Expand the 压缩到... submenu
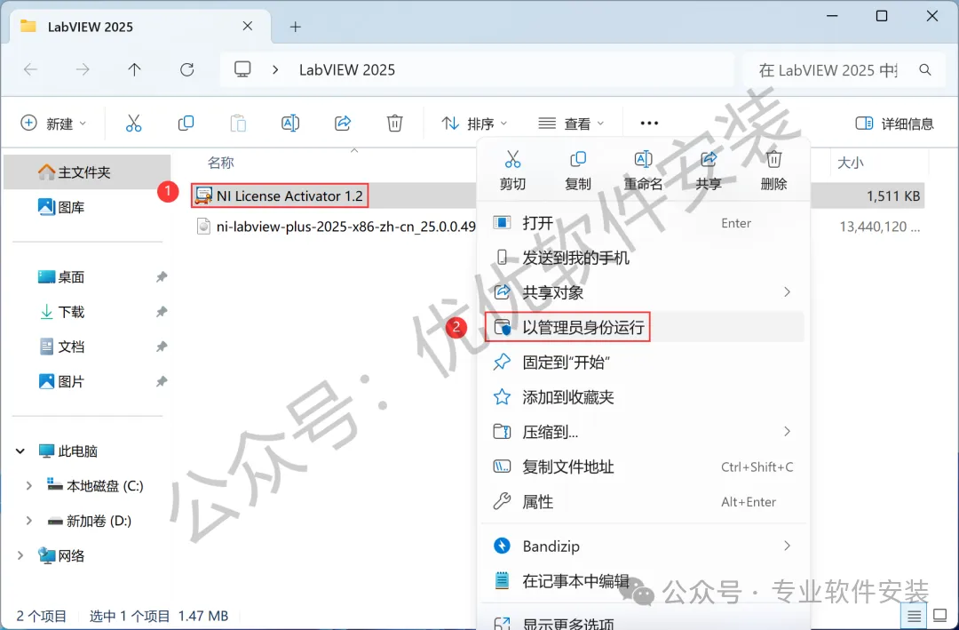The width and height of the screenshot is (959, 630). [644, 432]
